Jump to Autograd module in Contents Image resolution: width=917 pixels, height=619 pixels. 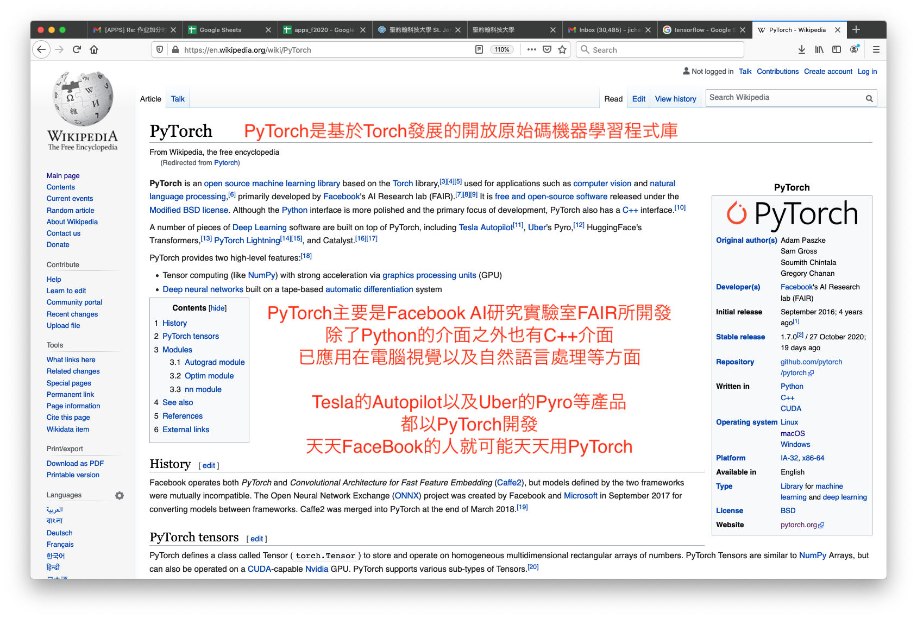tap(215, 362)
